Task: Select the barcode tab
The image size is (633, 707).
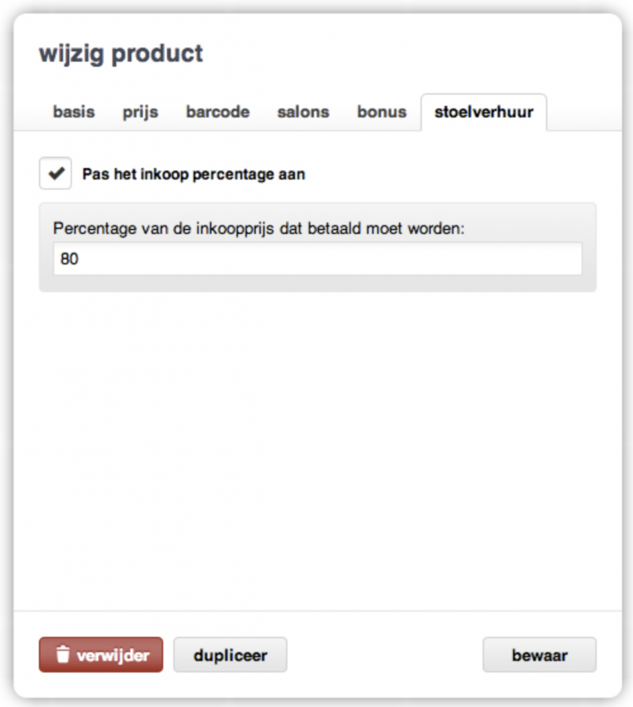Action: click(216, 112)
